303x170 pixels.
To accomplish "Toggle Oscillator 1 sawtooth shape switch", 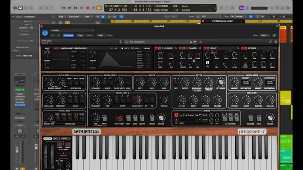I will tap(105, 83).
